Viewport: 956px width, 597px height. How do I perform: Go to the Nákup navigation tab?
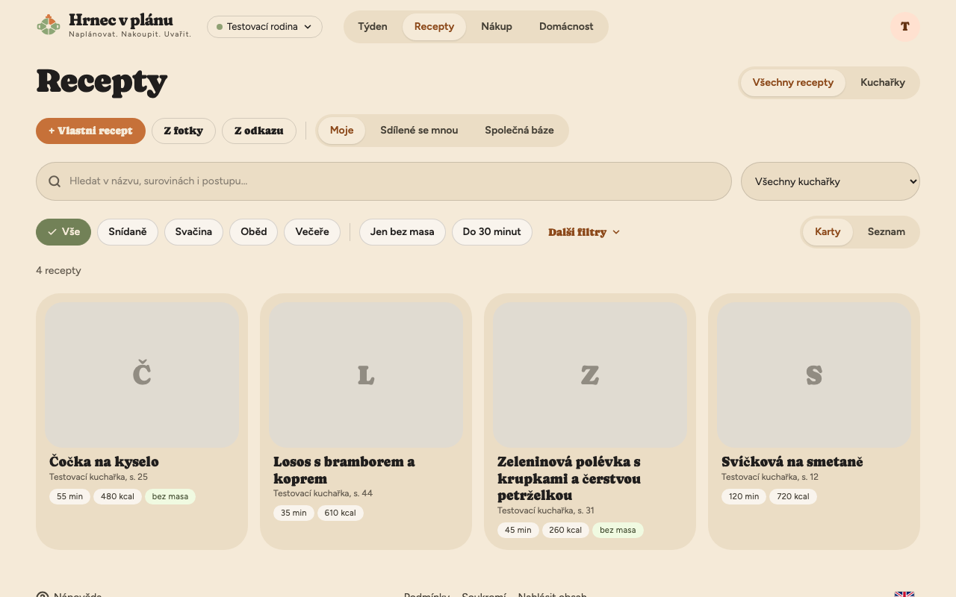[x=497, y=27]
